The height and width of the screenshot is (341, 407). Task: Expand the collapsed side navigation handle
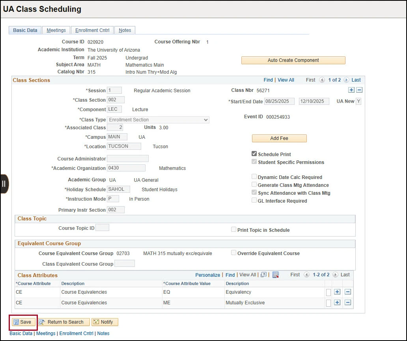[4, 184]
